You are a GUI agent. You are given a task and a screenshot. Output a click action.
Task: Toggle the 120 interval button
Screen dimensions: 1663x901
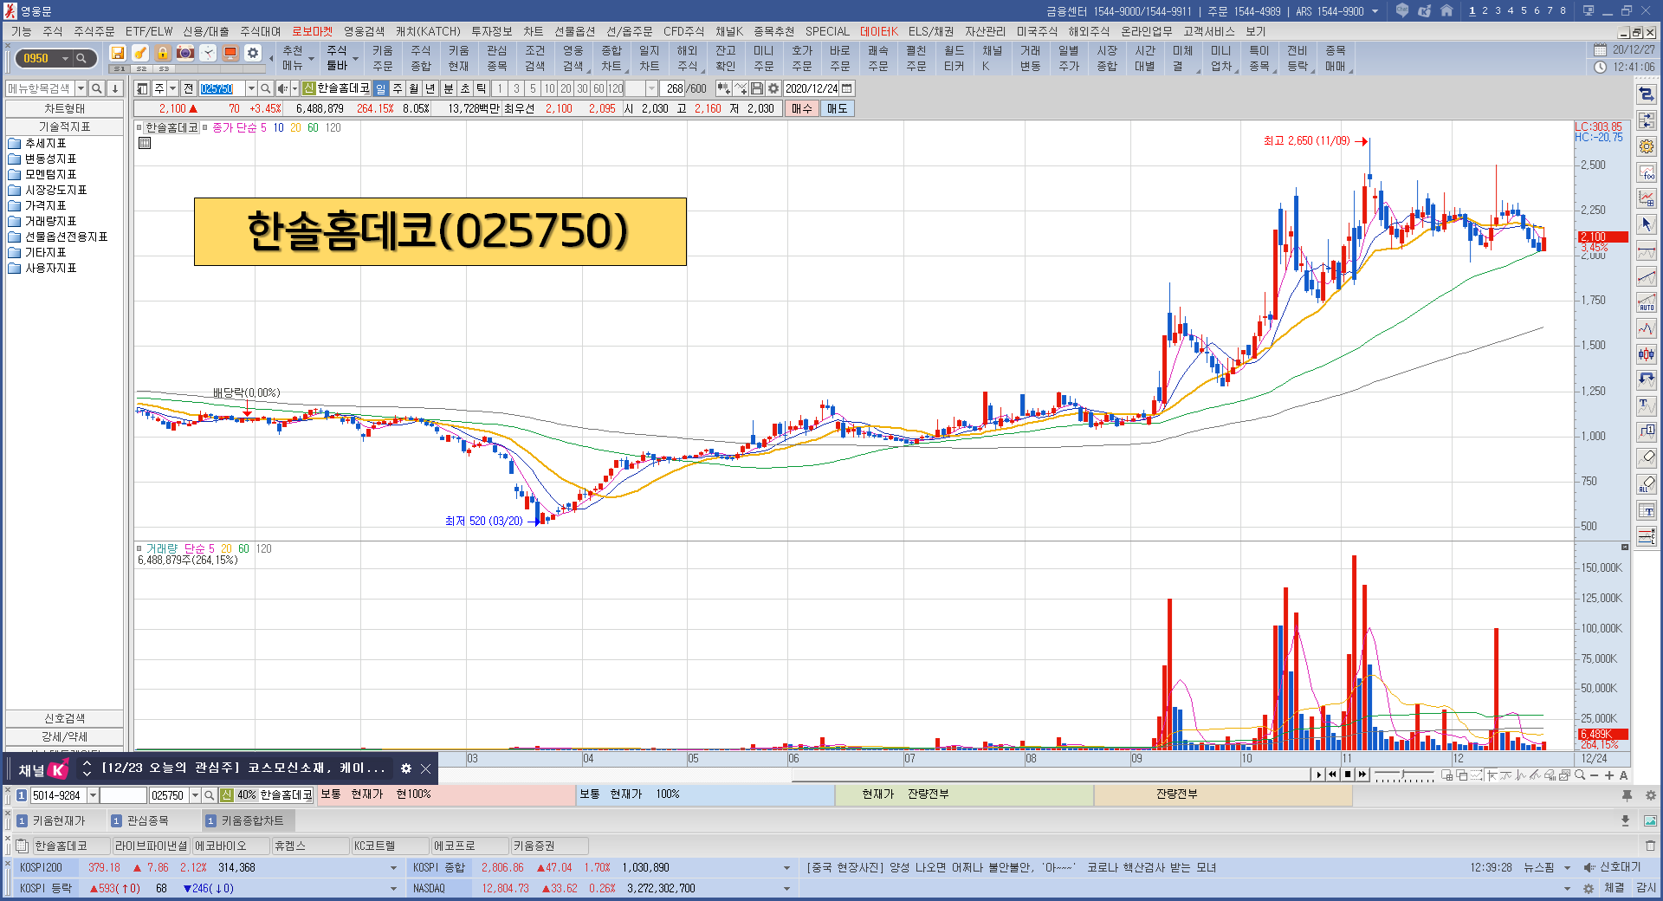pyautogui.click(x=615, y=88)
